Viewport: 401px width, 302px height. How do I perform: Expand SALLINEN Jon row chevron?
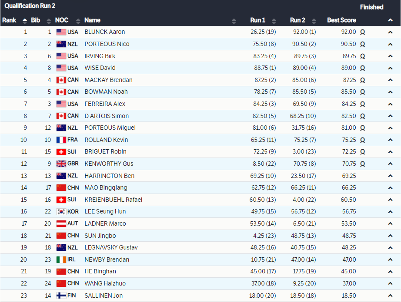tap(390, 295)
